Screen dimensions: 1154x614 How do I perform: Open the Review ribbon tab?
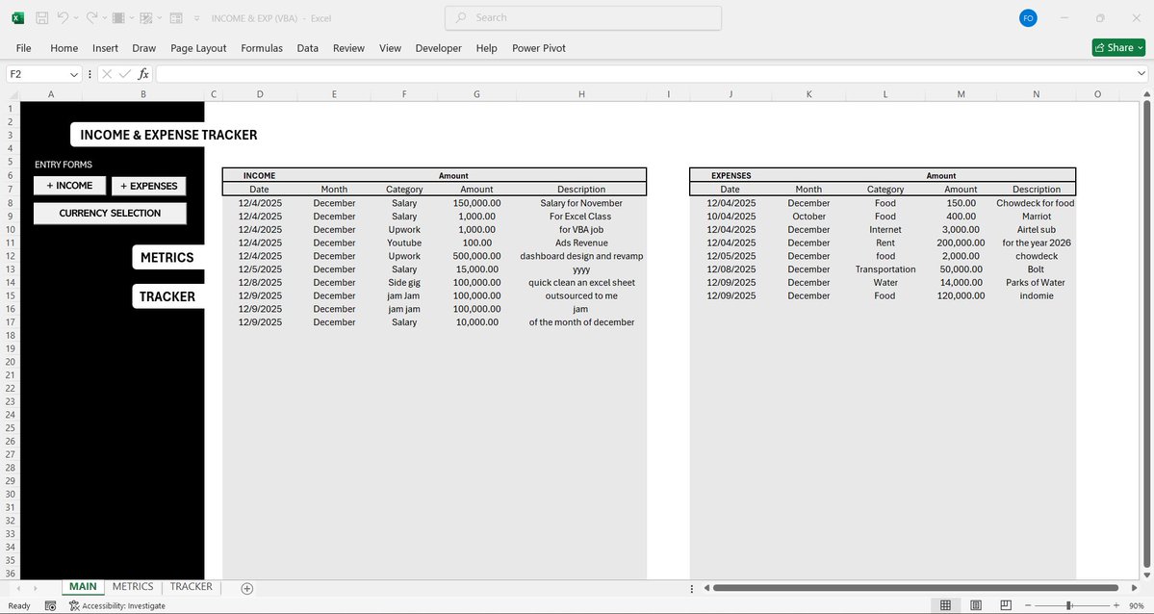coord(348,48)
